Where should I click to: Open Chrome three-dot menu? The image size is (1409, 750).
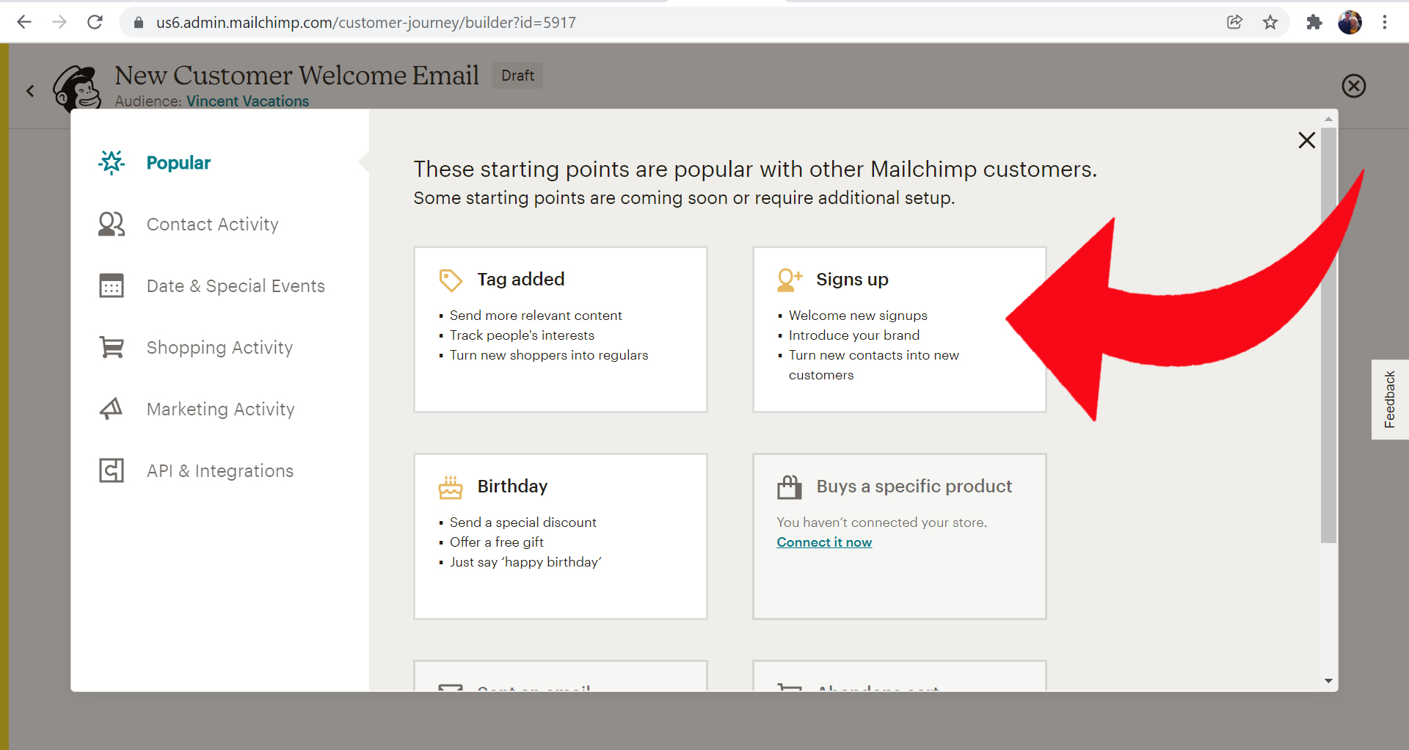tap(1385, 22)
